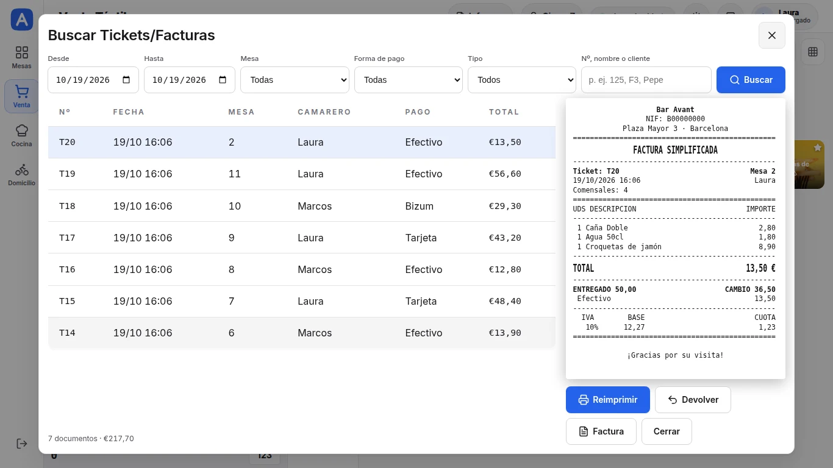Select ticket T15 row for Mesa 7
This screenshot has width=833, height=468.
pyautogui.click(x=302, y=301)
